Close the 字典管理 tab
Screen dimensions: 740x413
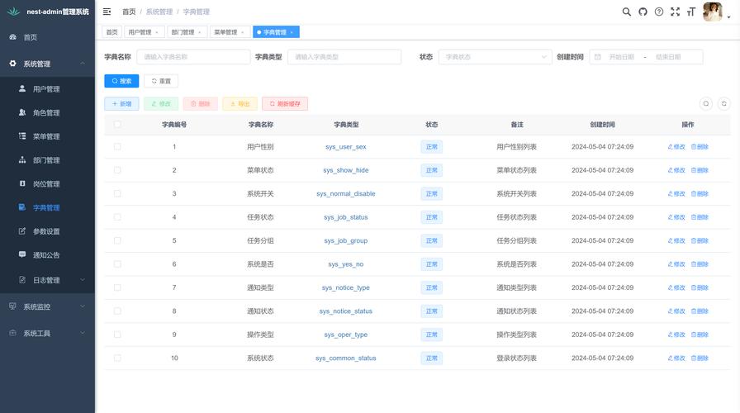pyautogui.click(x=292, y=32)
